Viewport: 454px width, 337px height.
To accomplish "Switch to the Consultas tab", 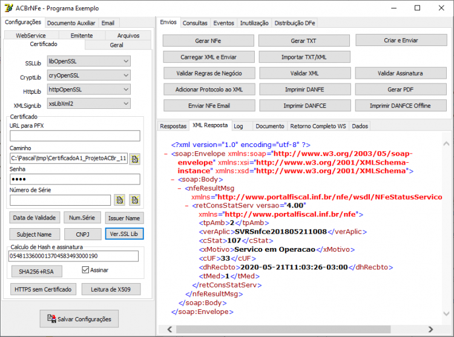I will pyautogui.click(x=195, y=23).
